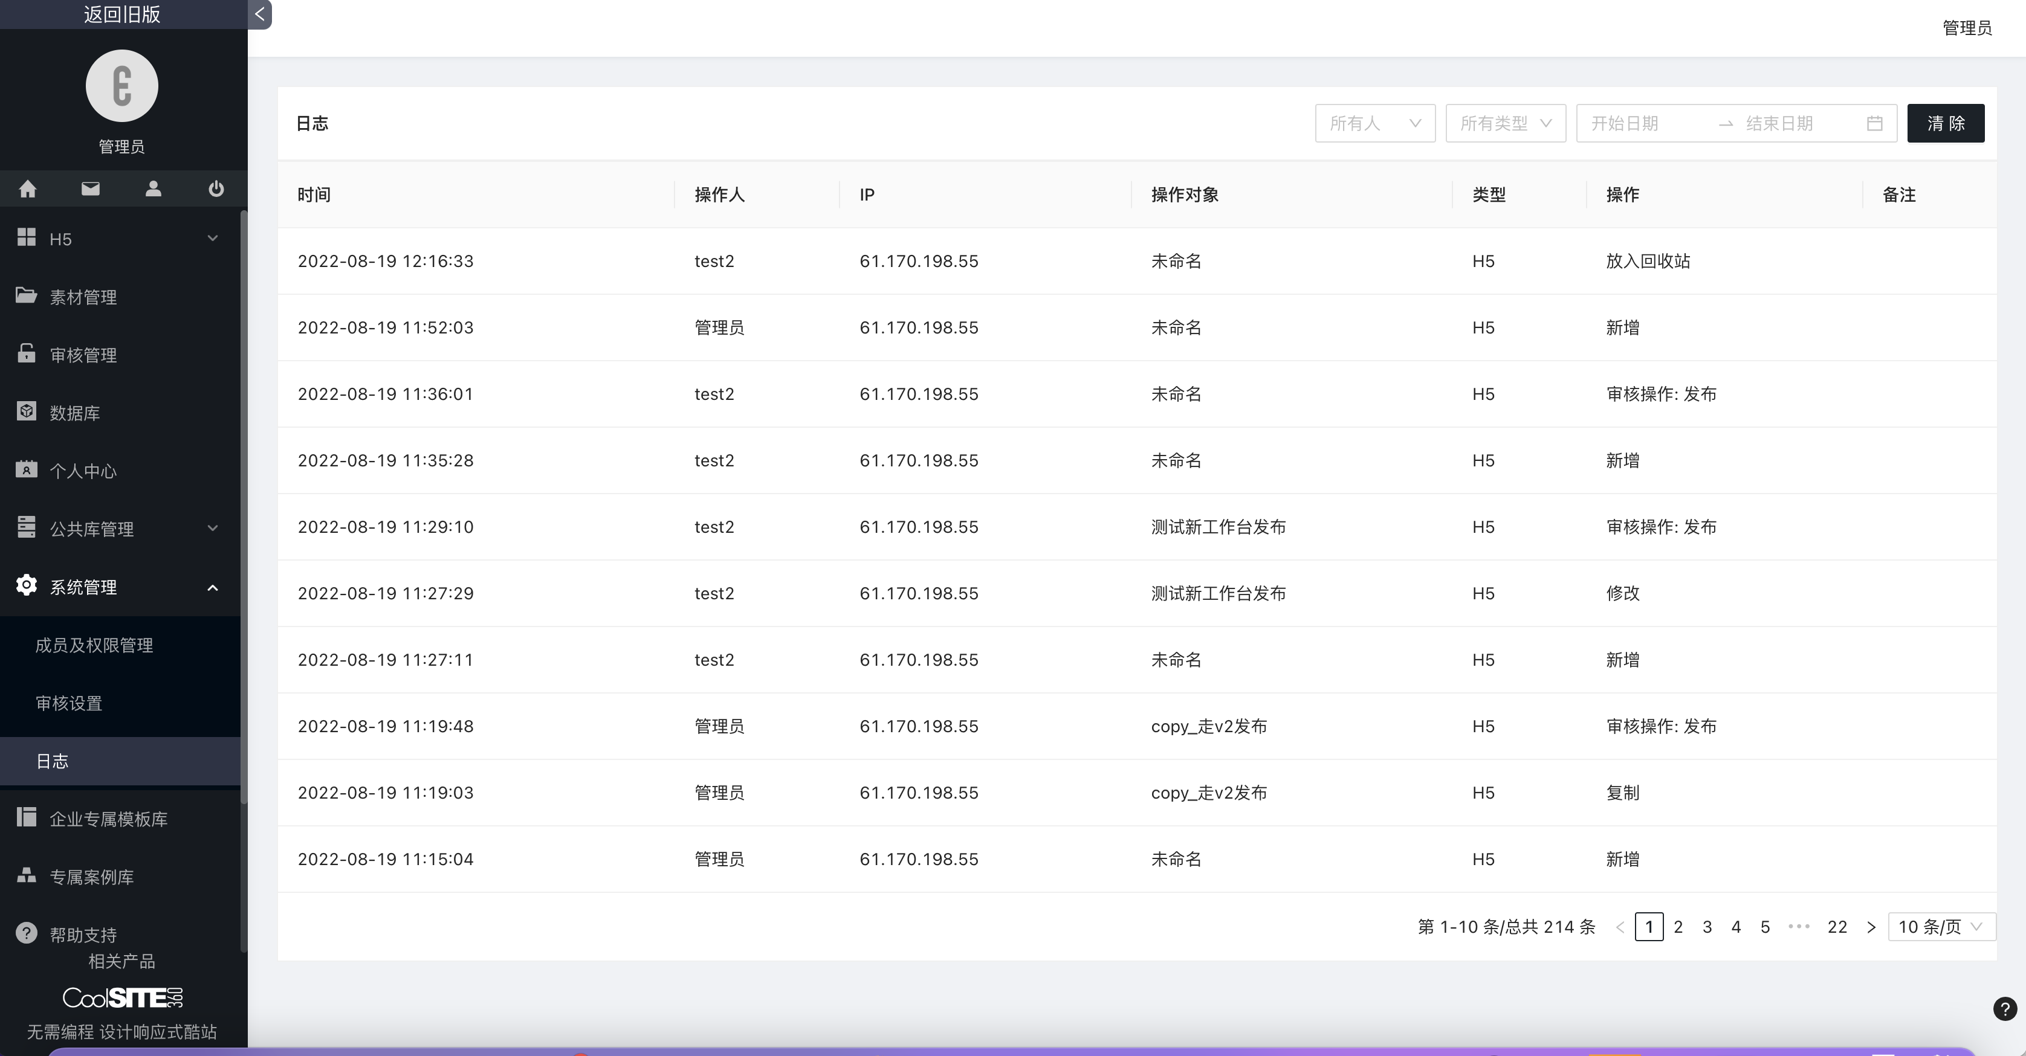This screenshot has width=2026, height=1056.
Task: Open the 10 条/页 page size dropdown
Action: (1940, 927)
